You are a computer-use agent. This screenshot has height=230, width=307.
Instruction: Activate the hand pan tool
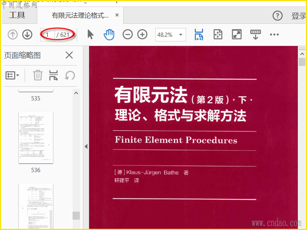pyautogui.click(x=109, y=34)
